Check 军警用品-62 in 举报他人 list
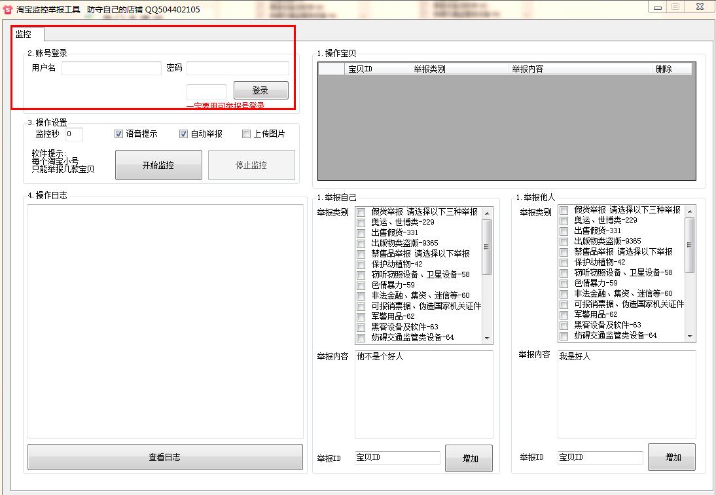This screenshot has height=495, width=716. (564, 316)
